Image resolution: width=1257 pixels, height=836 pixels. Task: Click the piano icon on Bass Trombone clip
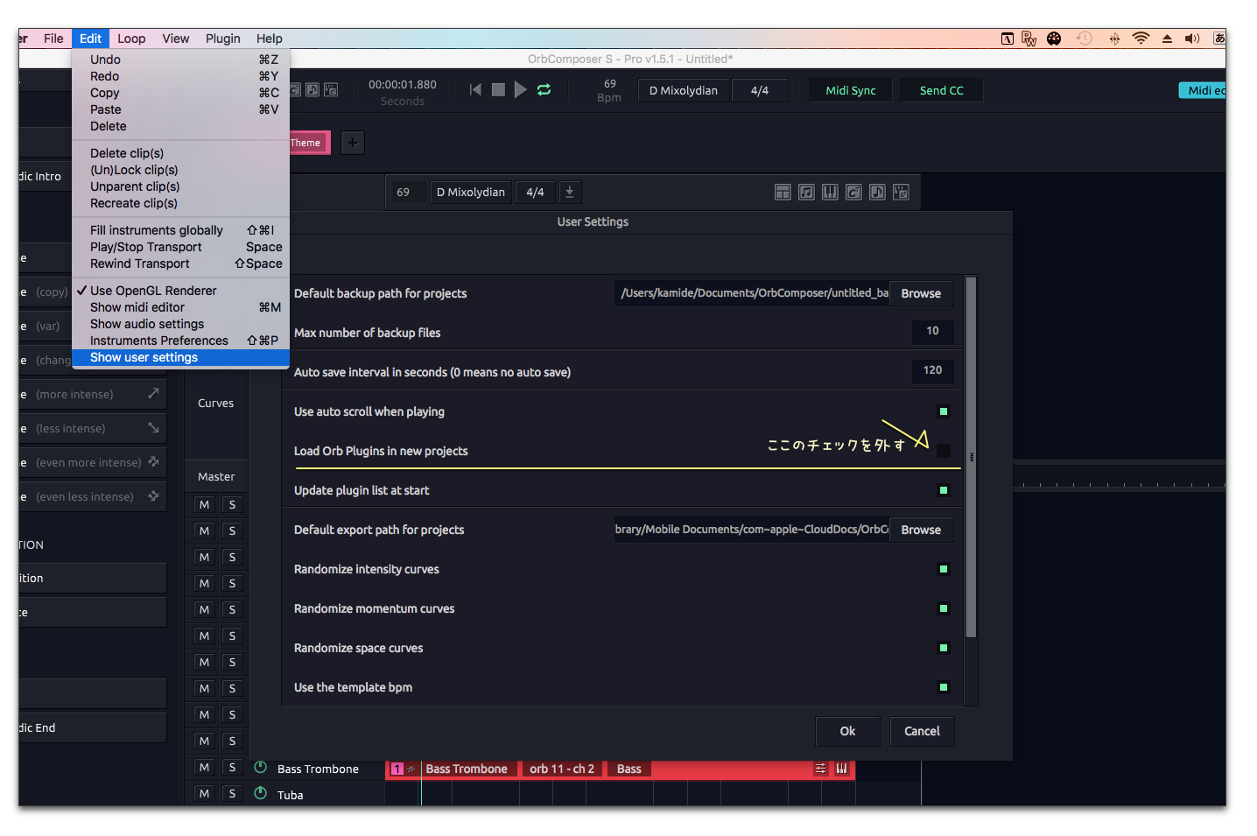(841, 769)
